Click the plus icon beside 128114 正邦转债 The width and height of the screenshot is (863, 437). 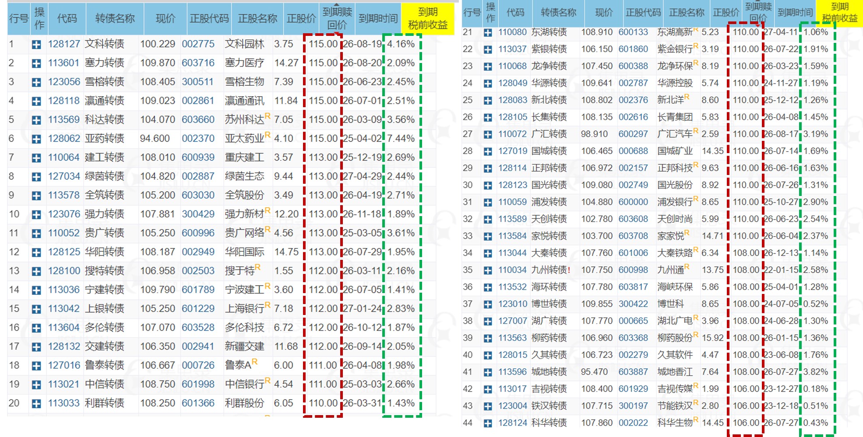488,169
